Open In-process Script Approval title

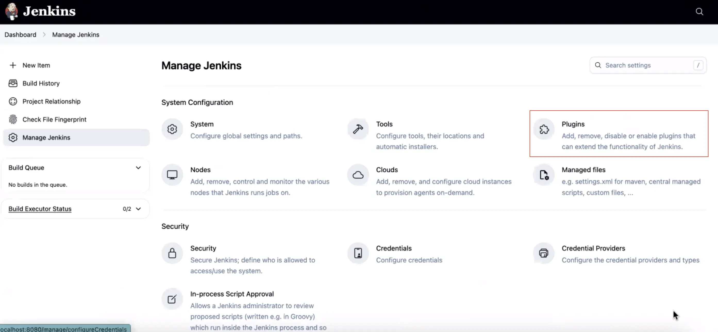232,294
